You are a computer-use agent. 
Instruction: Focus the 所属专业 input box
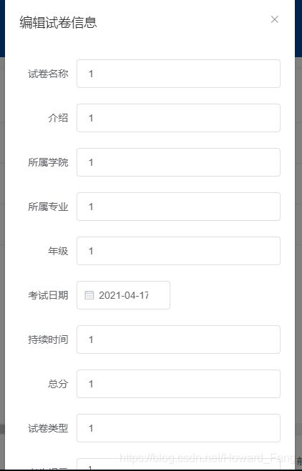[x=178, y=207]
